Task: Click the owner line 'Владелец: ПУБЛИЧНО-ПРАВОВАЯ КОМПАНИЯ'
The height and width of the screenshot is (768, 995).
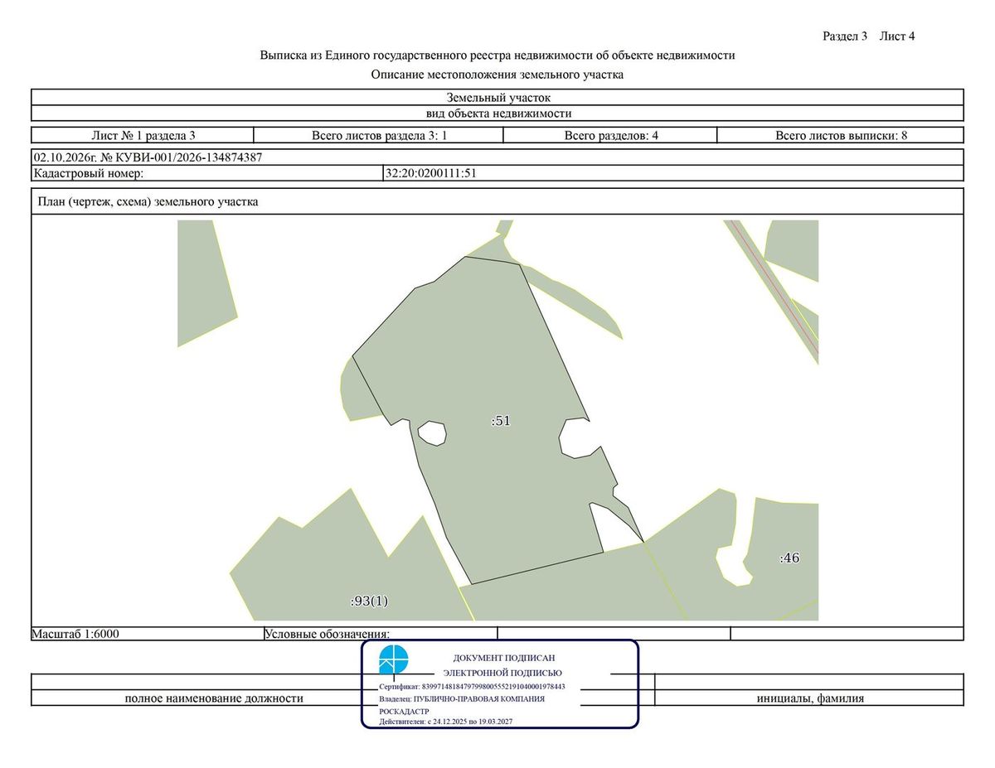Action: point(462,699)
